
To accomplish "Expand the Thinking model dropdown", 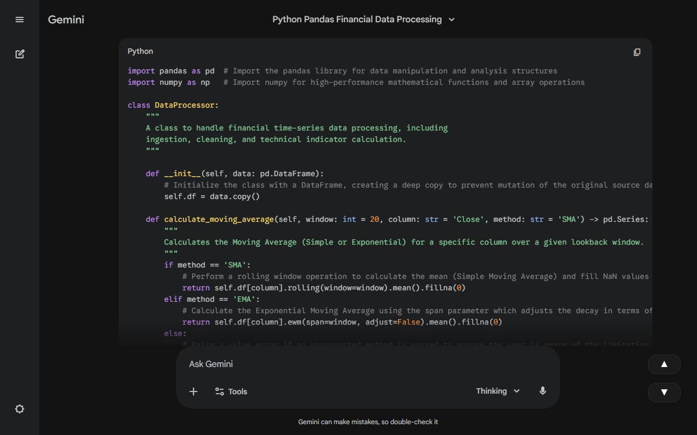I will coord(498,391).
